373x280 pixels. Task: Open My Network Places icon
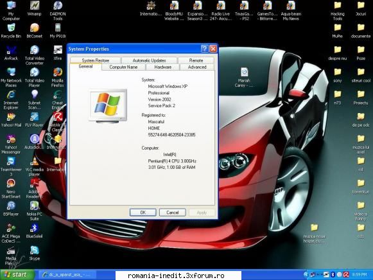pos(11,78)
